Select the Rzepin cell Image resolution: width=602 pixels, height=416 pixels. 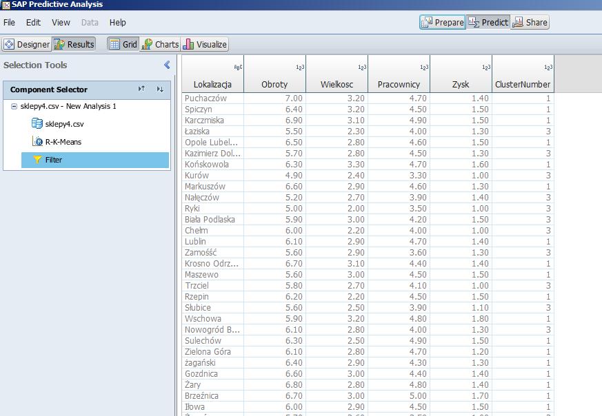click(x=212, y=297)
